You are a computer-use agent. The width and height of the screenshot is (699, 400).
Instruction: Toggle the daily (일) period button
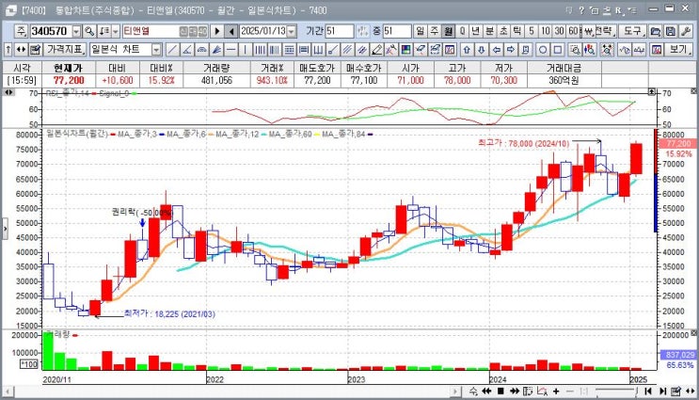[420, 31]
